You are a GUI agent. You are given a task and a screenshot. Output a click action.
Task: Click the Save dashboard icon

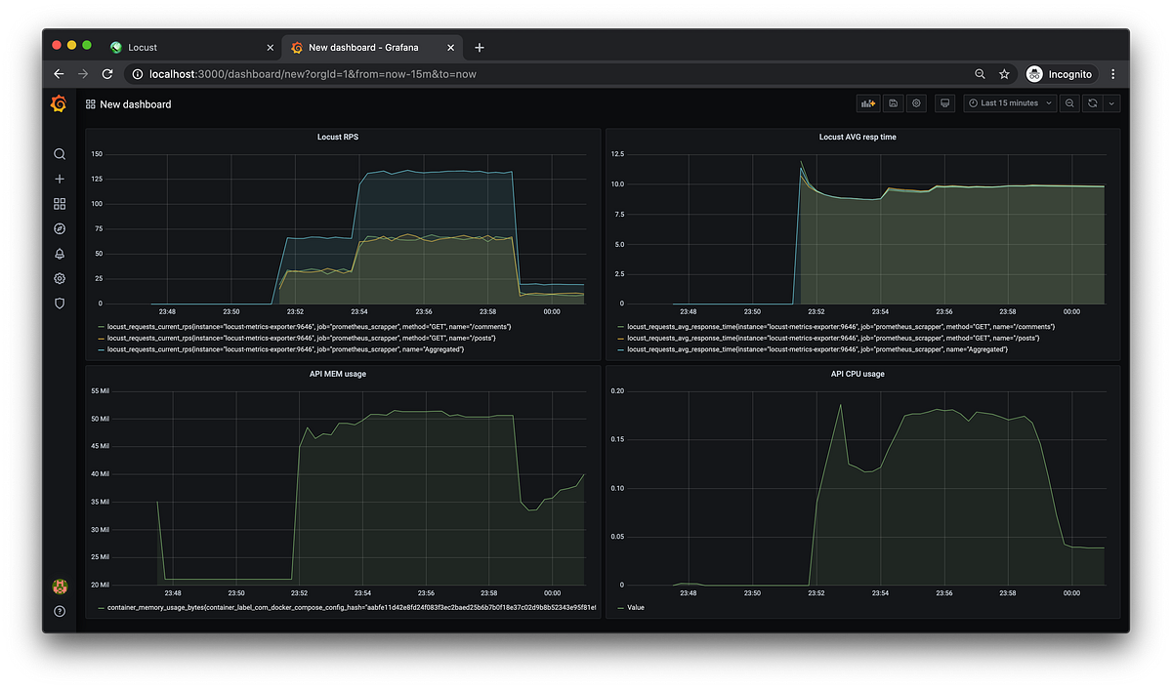pyautogui.click(x=893, y=103)
